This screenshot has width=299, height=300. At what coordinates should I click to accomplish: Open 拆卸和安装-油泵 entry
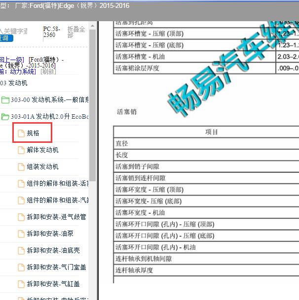(50, 233)
